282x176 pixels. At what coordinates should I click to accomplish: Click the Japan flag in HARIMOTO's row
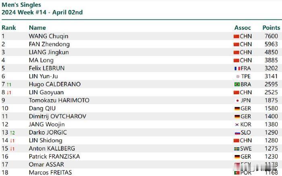pyautogui.click(x=237, y=101)
